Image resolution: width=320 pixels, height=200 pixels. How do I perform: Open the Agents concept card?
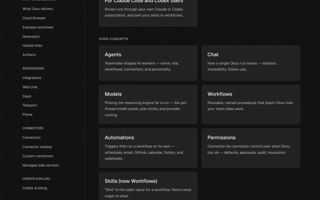(x=148, y=63)
